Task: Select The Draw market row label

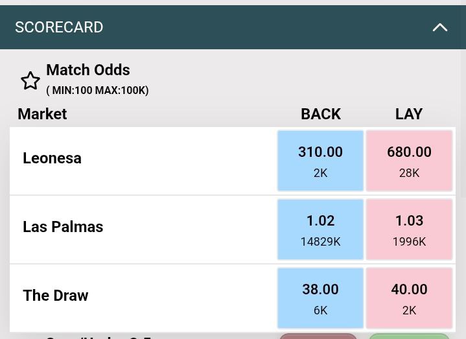Action: pos(55,296)
